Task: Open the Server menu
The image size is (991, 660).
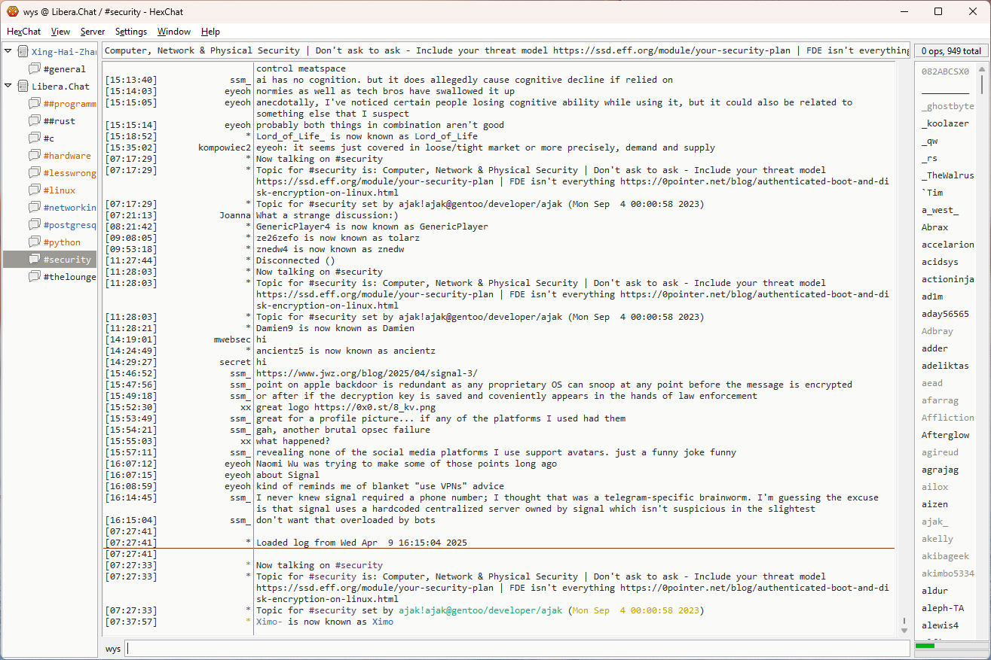Action: [x=93, y=32]
